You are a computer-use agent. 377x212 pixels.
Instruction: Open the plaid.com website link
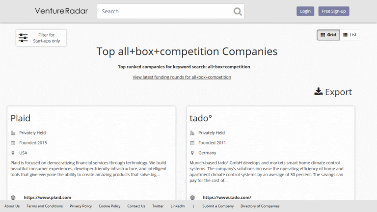tap(47, 197)
